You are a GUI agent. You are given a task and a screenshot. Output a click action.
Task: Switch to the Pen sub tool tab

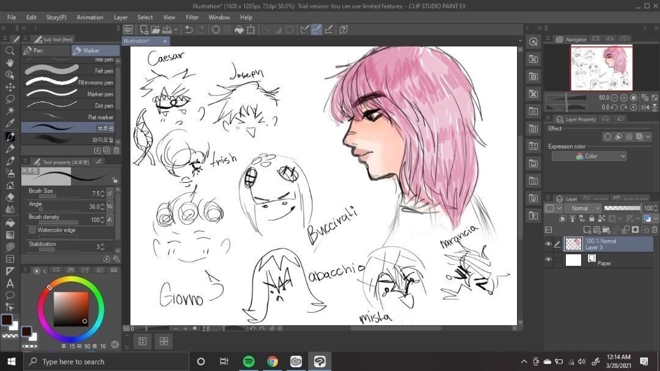point(46,51)
